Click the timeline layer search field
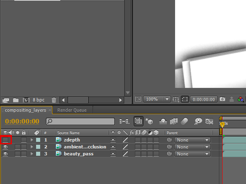The image size is (246, 184). click(x=80, y=121)
